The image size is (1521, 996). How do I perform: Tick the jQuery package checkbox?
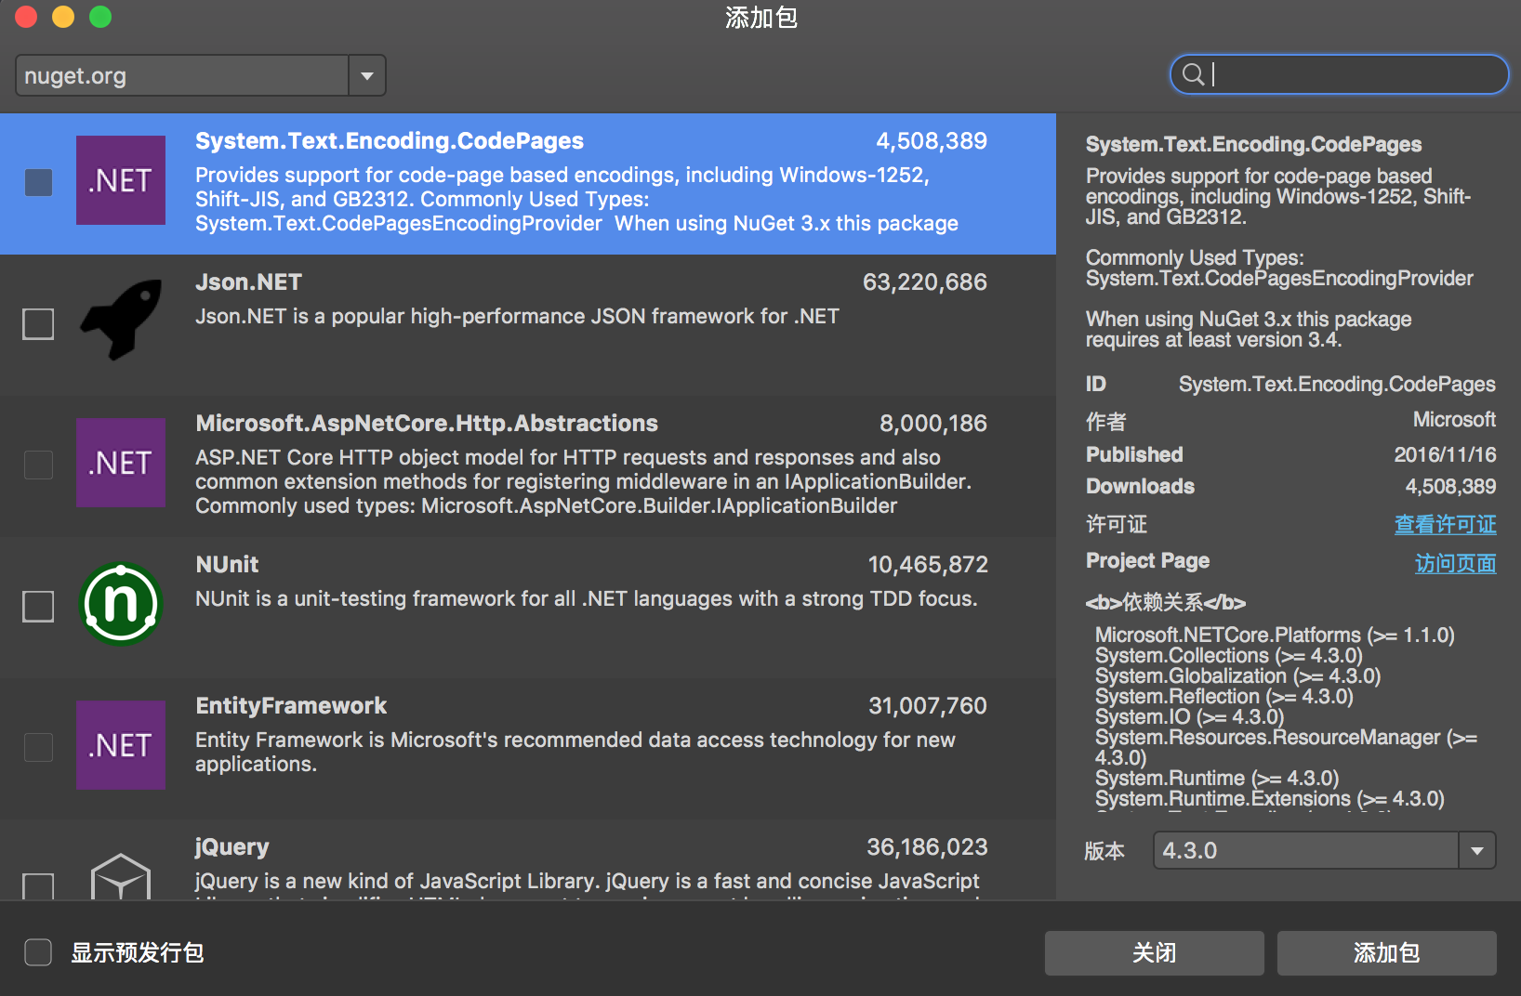(38, 886)
